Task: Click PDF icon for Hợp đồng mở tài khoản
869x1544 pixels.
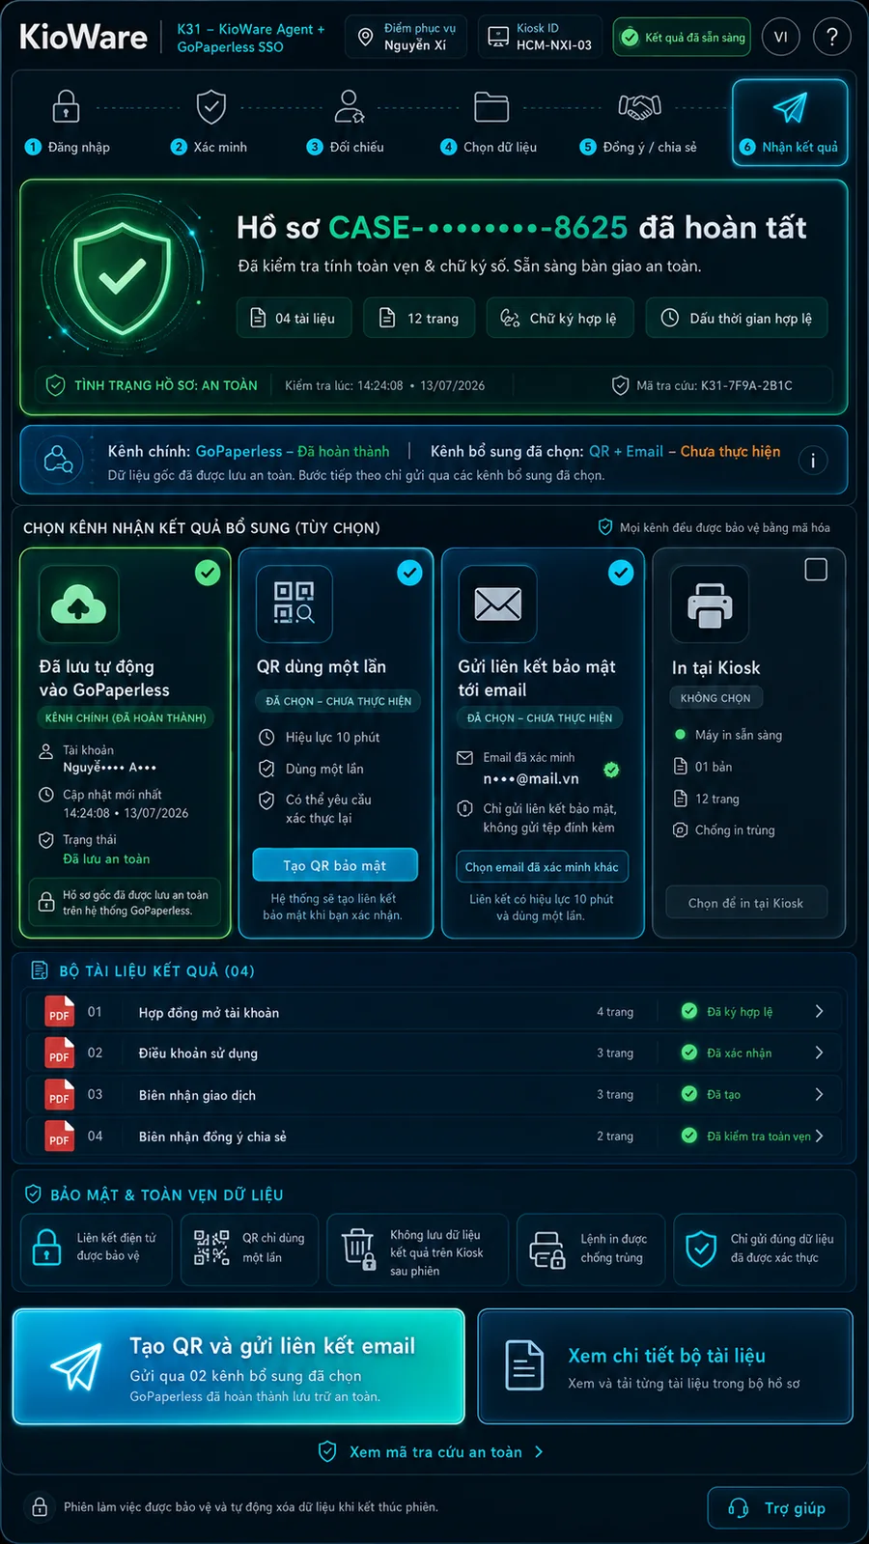Action: tap(60, 1011)
